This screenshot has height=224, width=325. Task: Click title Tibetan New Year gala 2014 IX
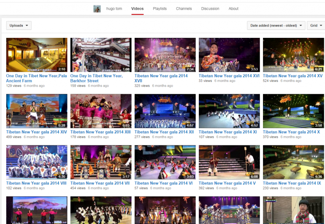pyautogui.click(x=292, y=183)
